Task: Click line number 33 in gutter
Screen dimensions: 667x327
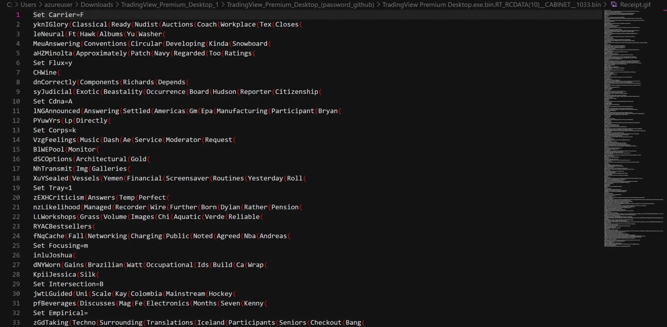Action: [16, 322]
